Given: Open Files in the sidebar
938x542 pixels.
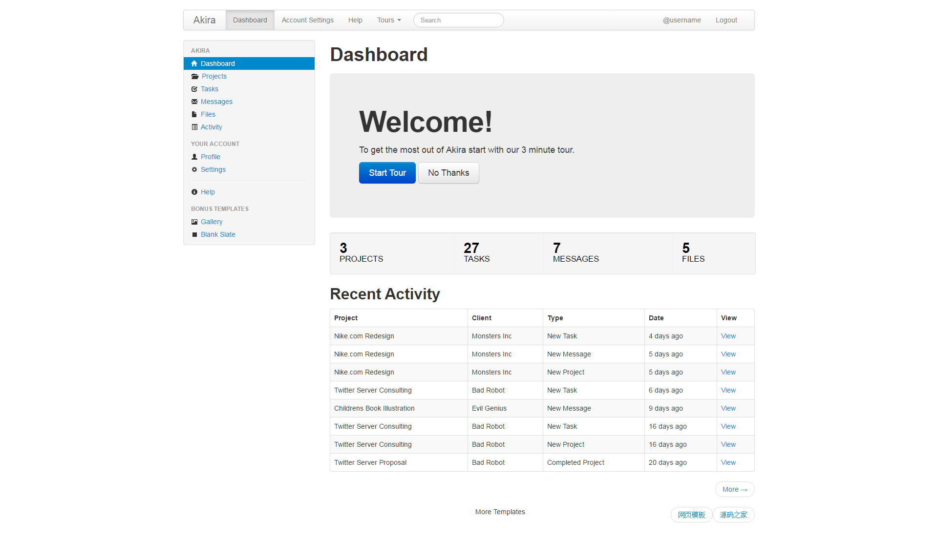Looking at the screenshot, I should coord(208,114).
